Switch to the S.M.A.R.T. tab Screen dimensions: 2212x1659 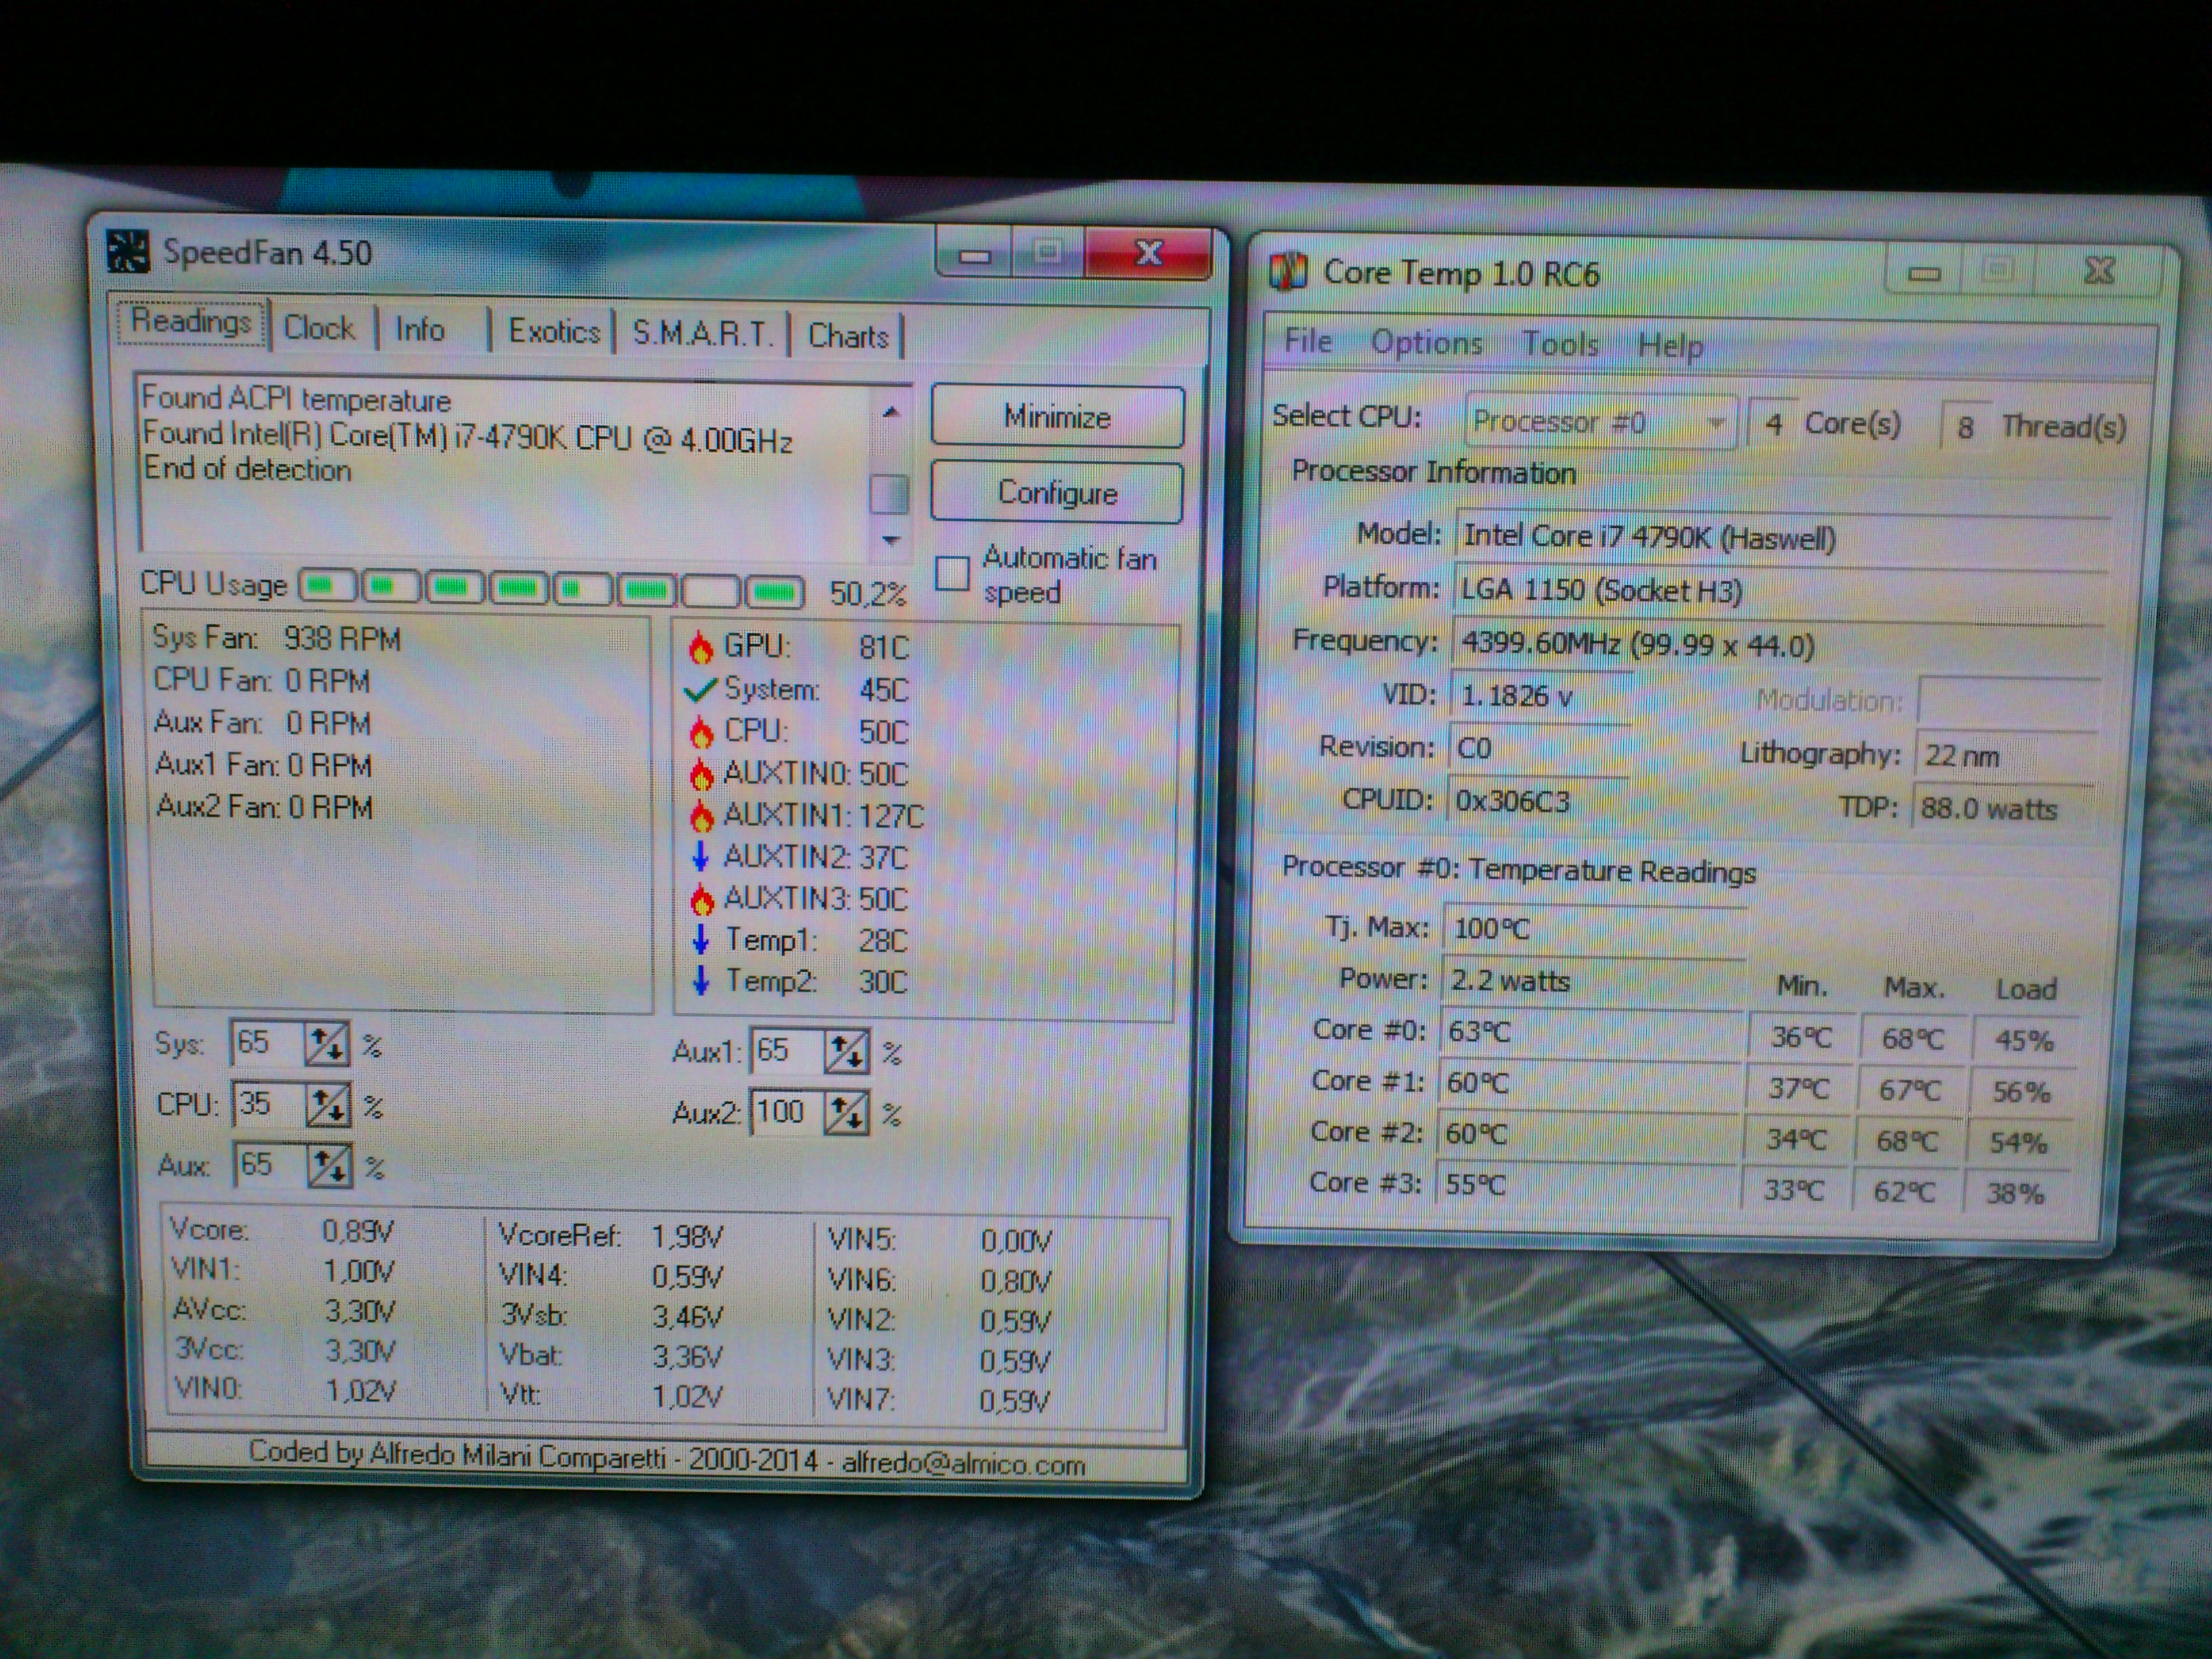pyautogui.click(x=703, y=333)
